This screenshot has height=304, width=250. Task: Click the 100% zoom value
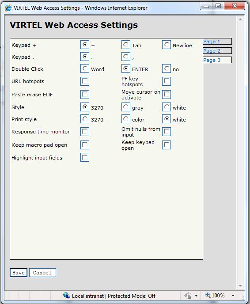coord(218,296)
